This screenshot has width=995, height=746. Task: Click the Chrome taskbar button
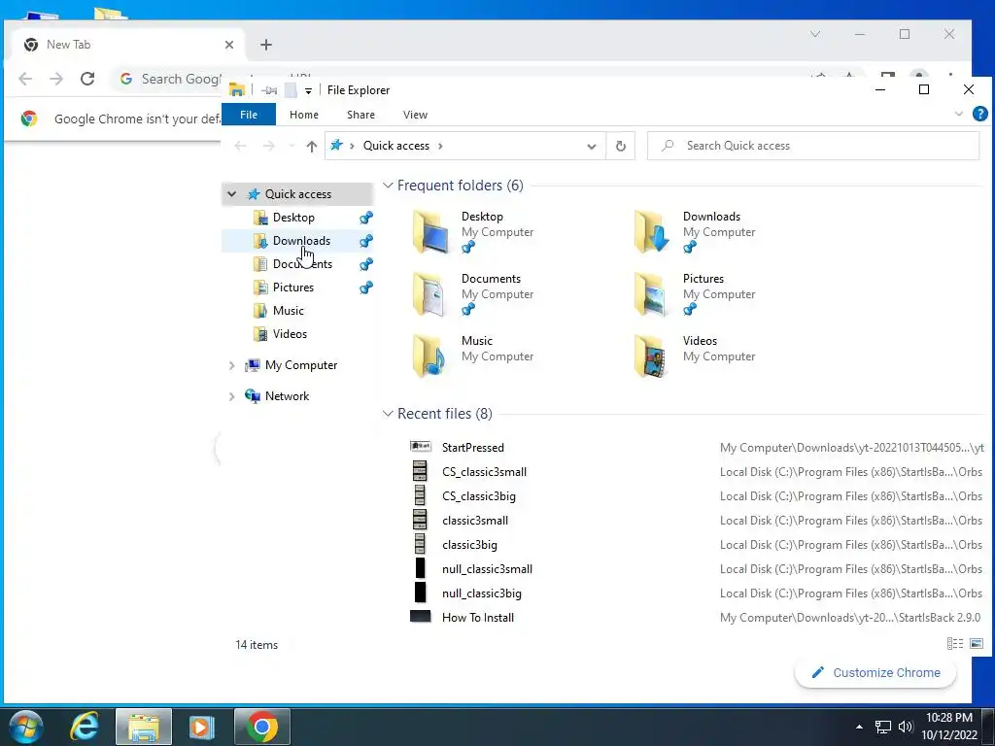(262, 727)
